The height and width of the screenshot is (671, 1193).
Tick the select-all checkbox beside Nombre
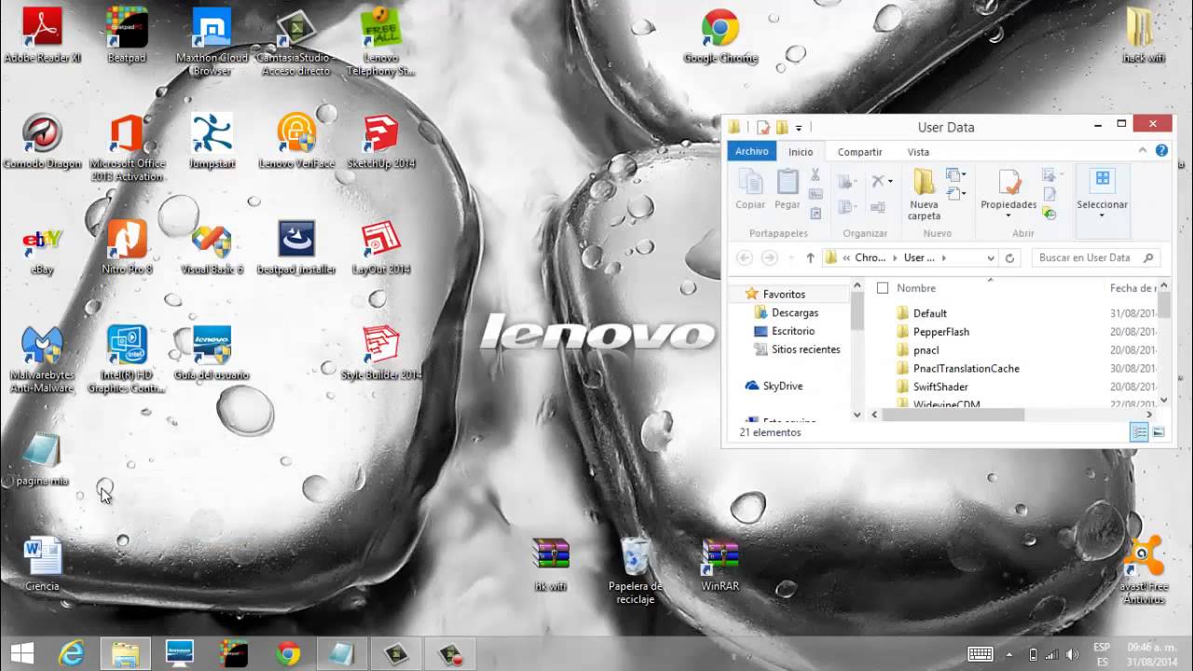tap(883, 288)
